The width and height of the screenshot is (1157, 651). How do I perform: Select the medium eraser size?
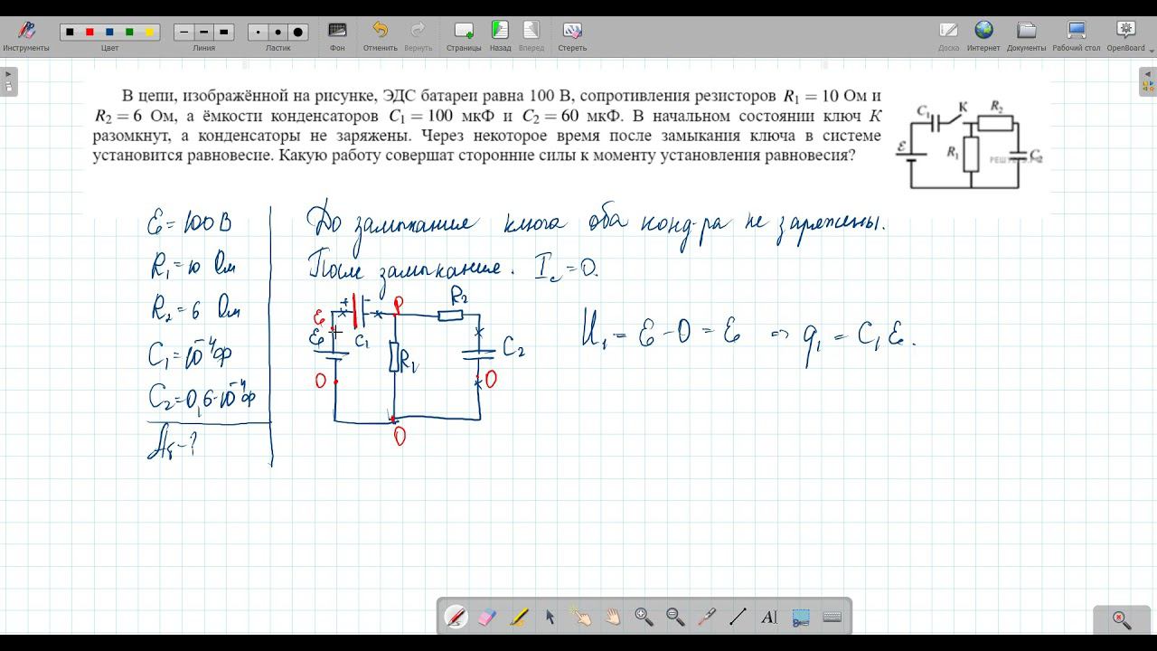(x=278, y=33)
